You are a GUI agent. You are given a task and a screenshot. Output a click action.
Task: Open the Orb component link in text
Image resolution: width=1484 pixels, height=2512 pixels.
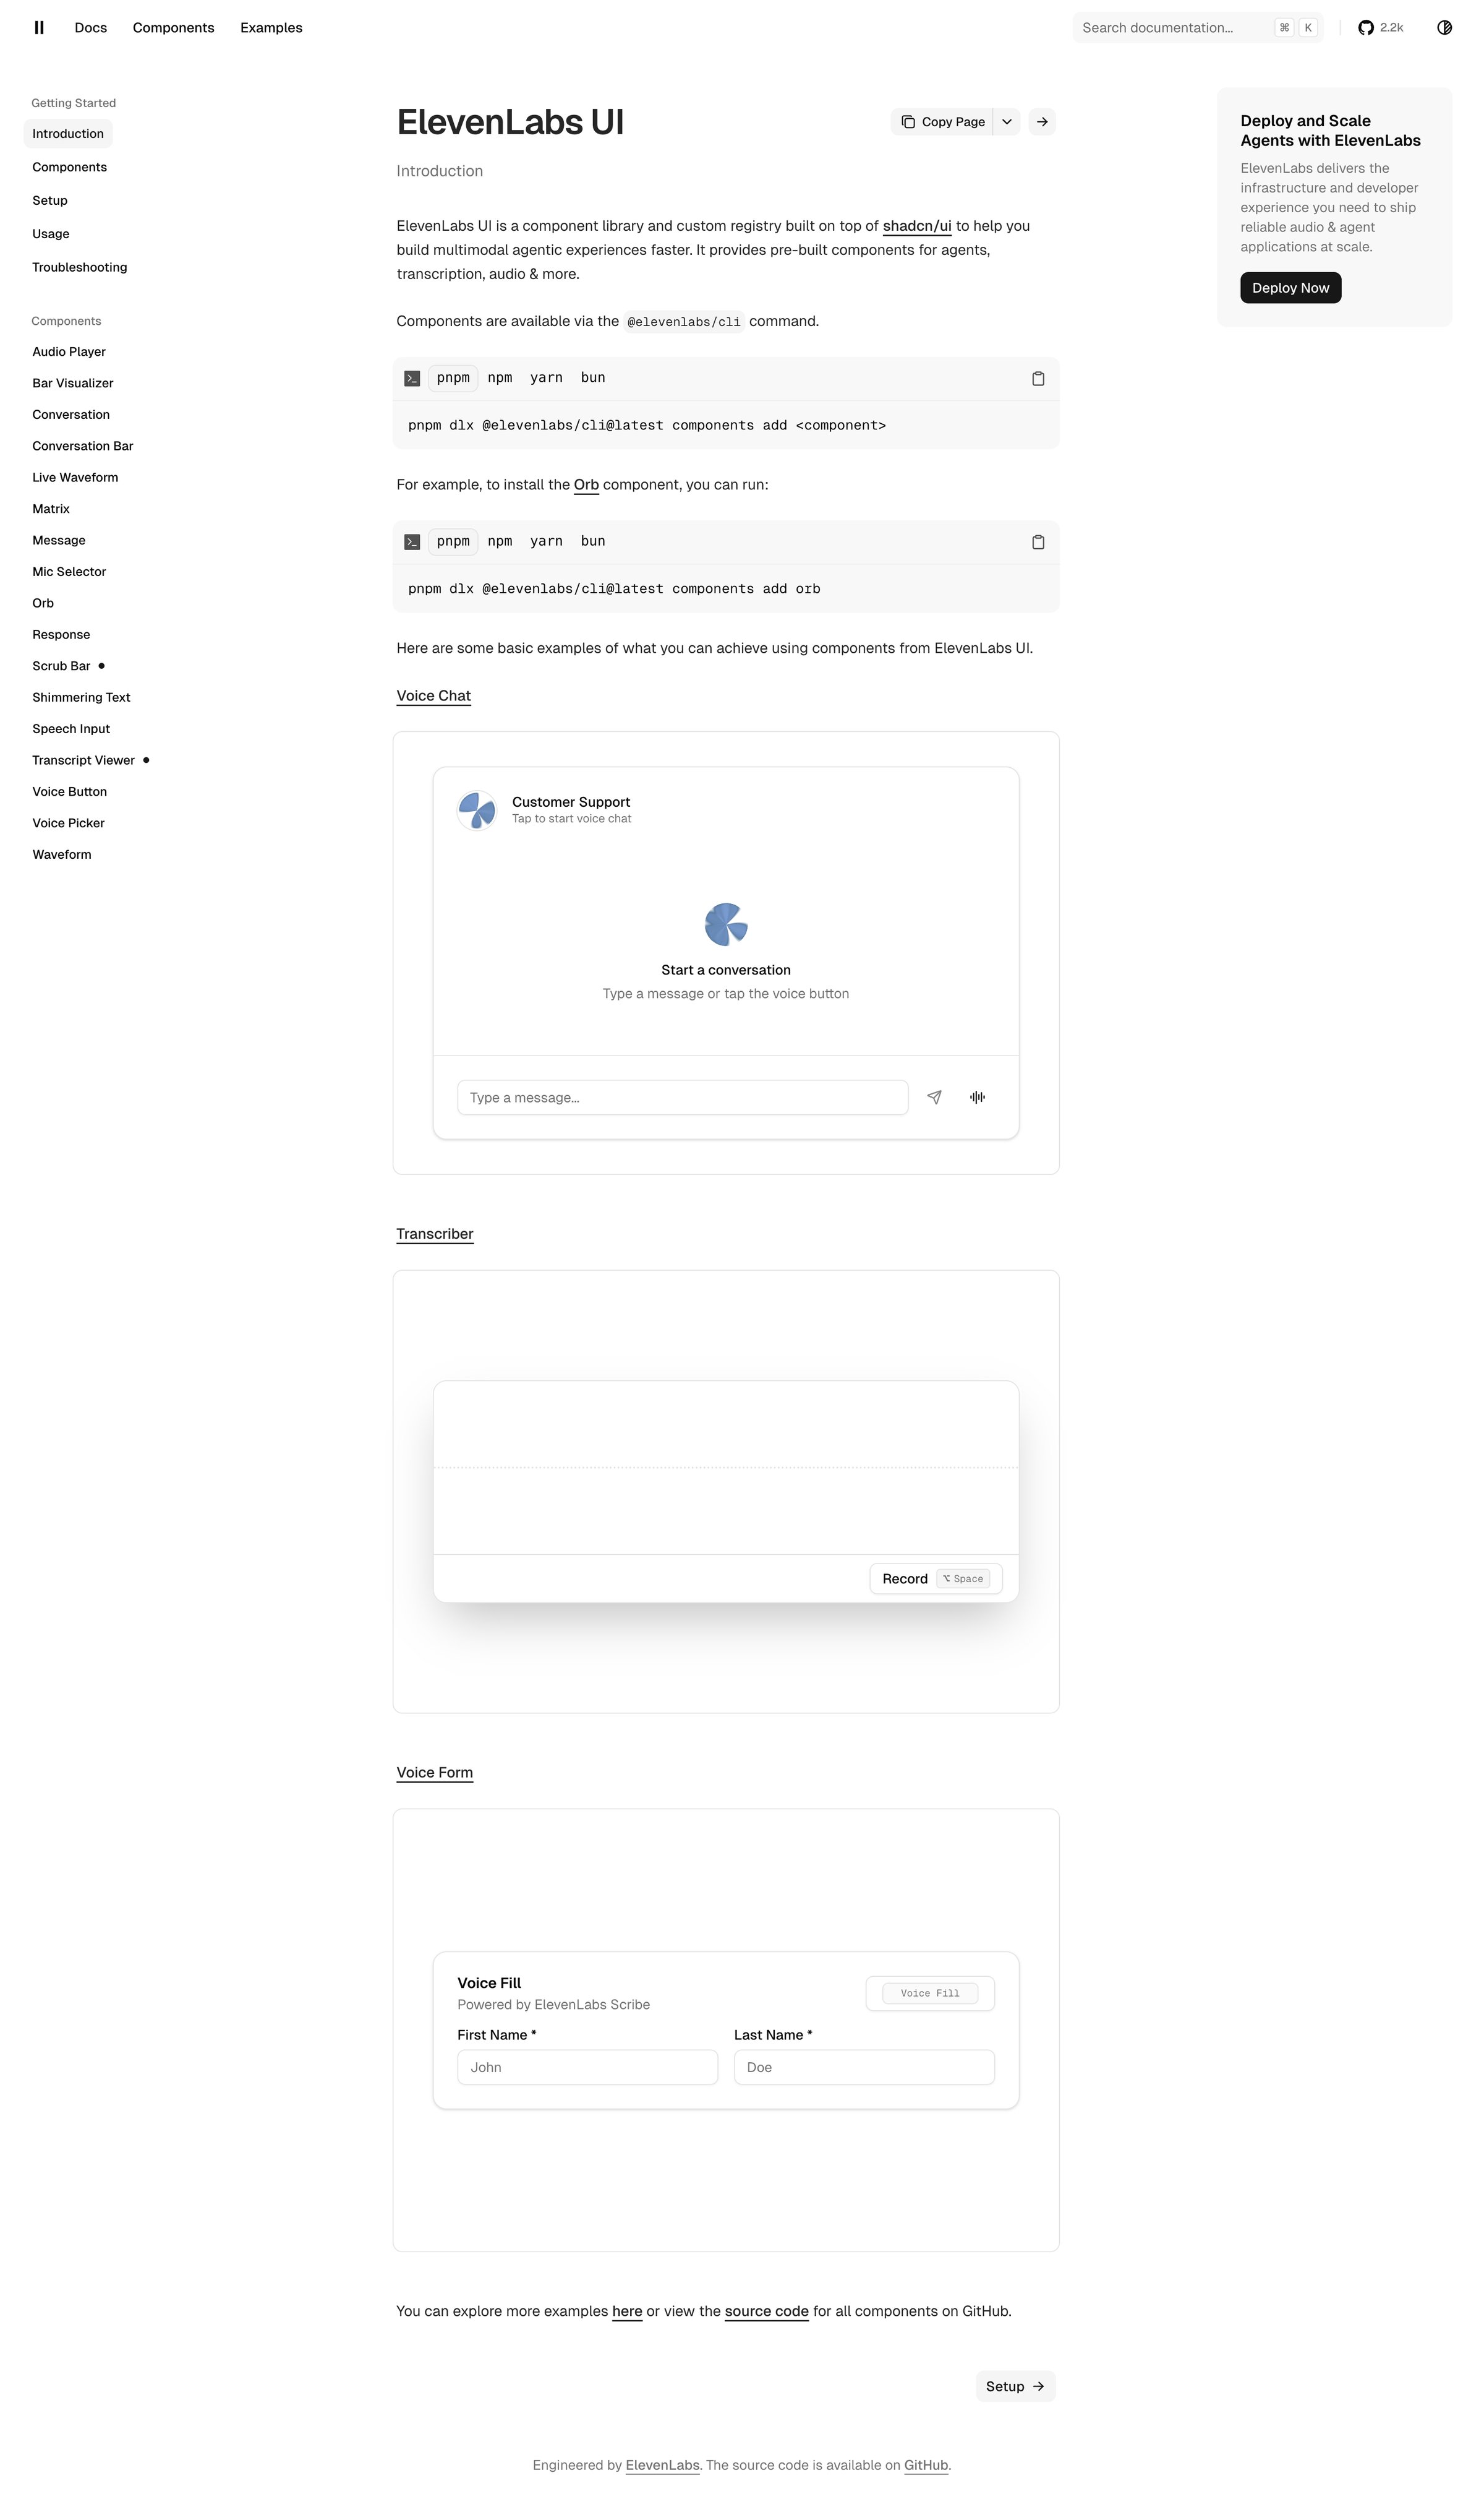586,485
